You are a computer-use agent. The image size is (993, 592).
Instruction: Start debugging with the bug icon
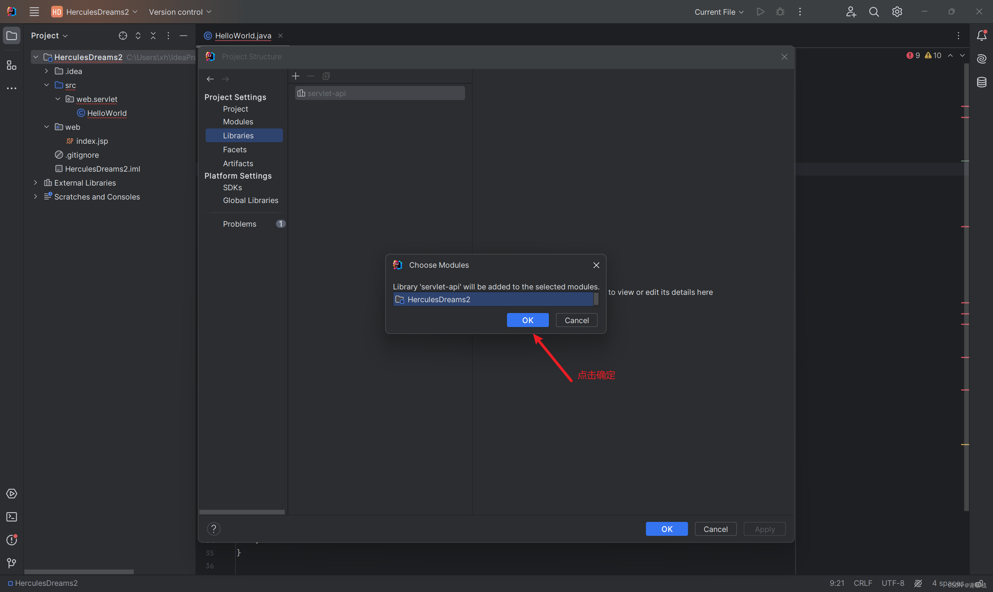(x=779, y=12)
